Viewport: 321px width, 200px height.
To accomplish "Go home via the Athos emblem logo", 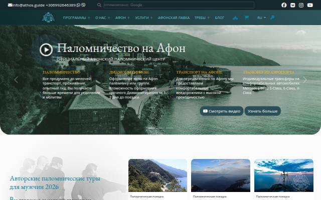I will 48,17.
